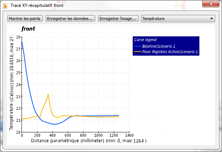Image resolution: width=222 pixels, height=152 pixels.
Task: Click the Température (Celsius) axis label
Action: (11, 83)
